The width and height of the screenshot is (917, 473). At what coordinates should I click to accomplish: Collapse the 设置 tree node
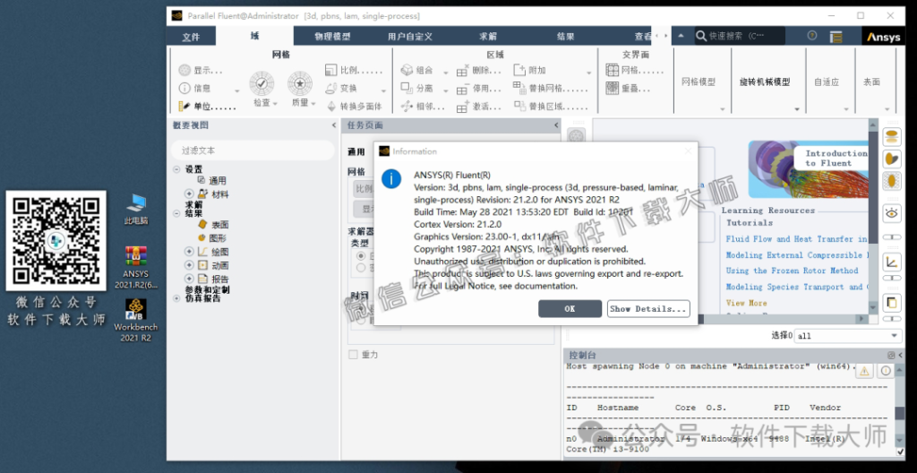176,169
